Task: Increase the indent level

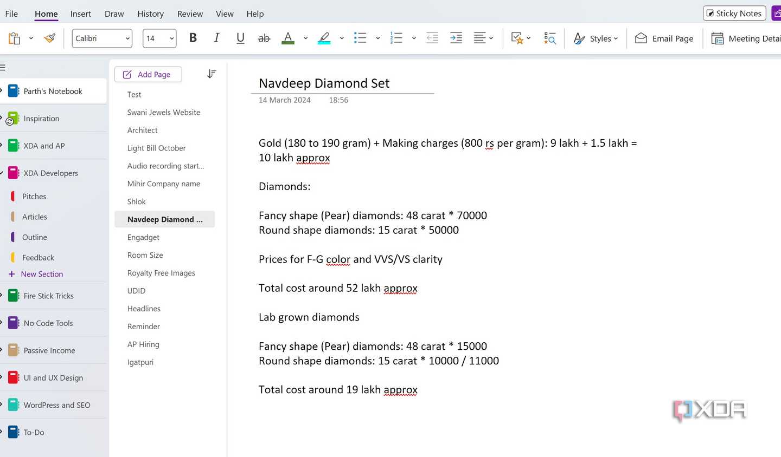Action: [456, 38]
